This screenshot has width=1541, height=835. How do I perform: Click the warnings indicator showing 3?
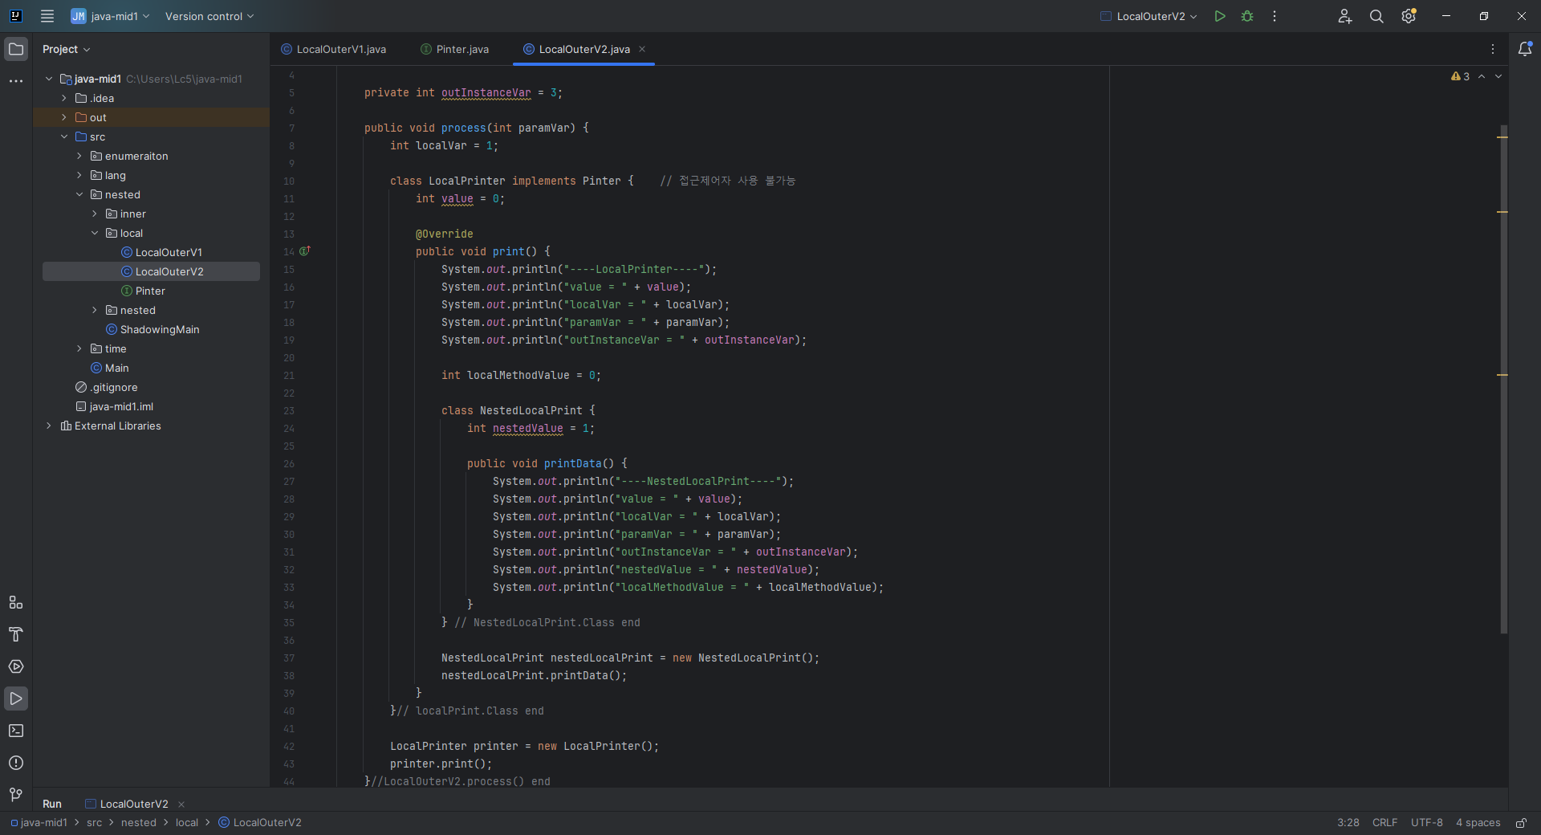tap(1460, 76)
